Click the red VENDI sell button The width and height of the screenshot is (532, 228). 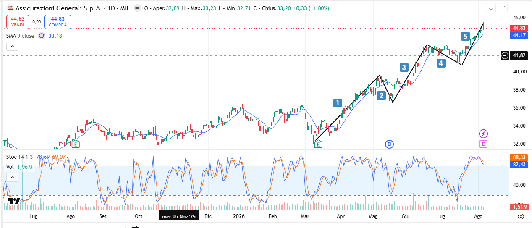coord(18,21)
